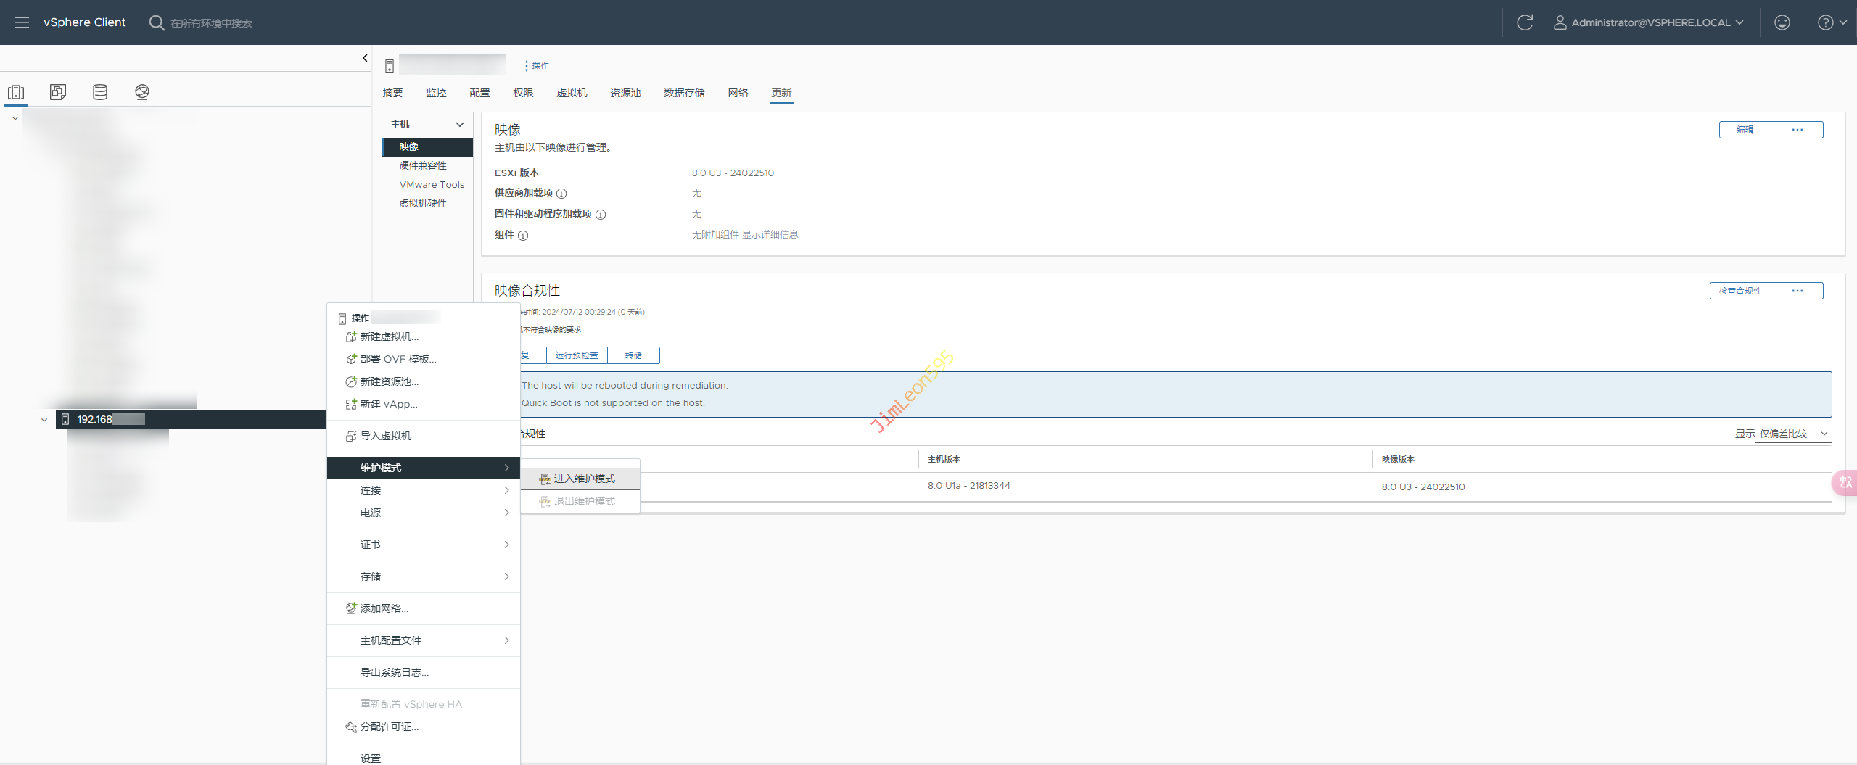Switch to VMs and Templates inventory view

(58, 92)
